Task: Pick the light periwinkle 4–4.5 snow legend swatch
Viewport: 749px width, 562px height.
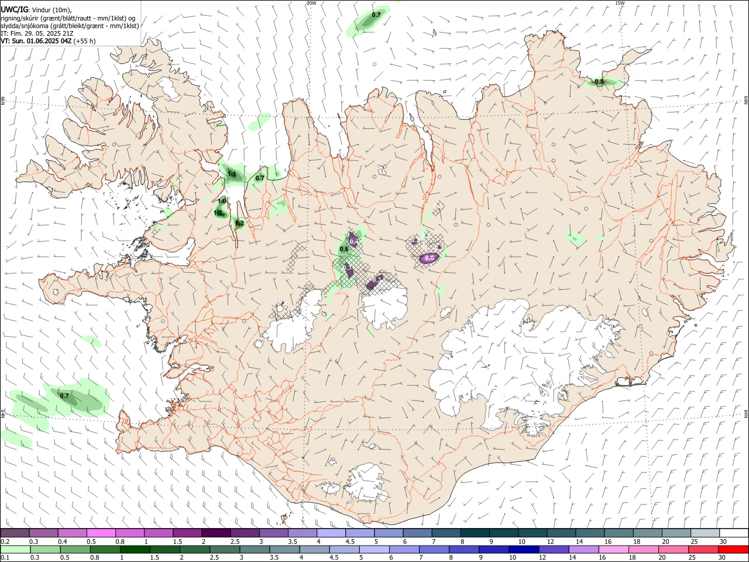Action: [330, 533]
